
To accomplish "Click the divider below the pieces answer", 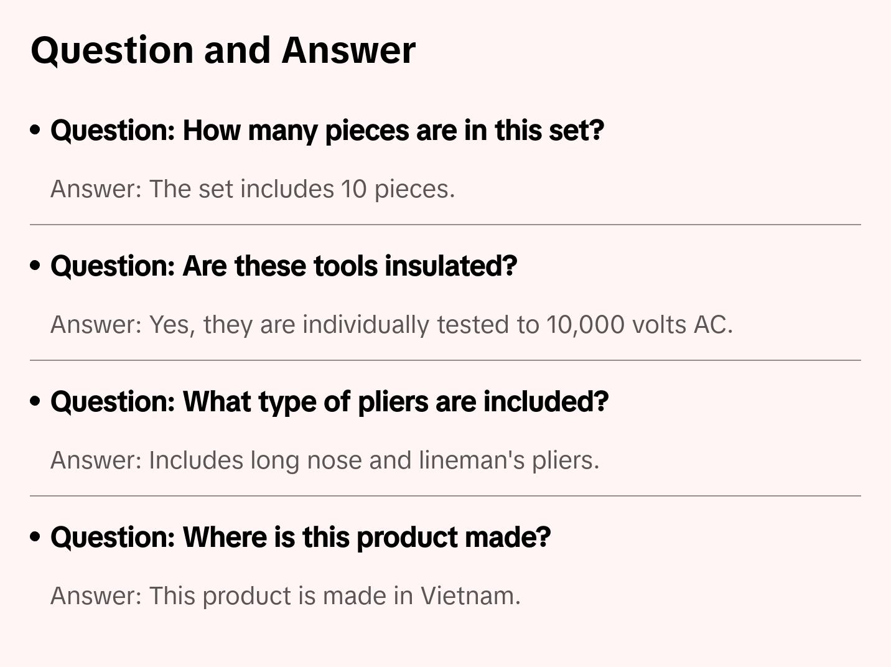I will pyautogui.click(x=445, y=225).
